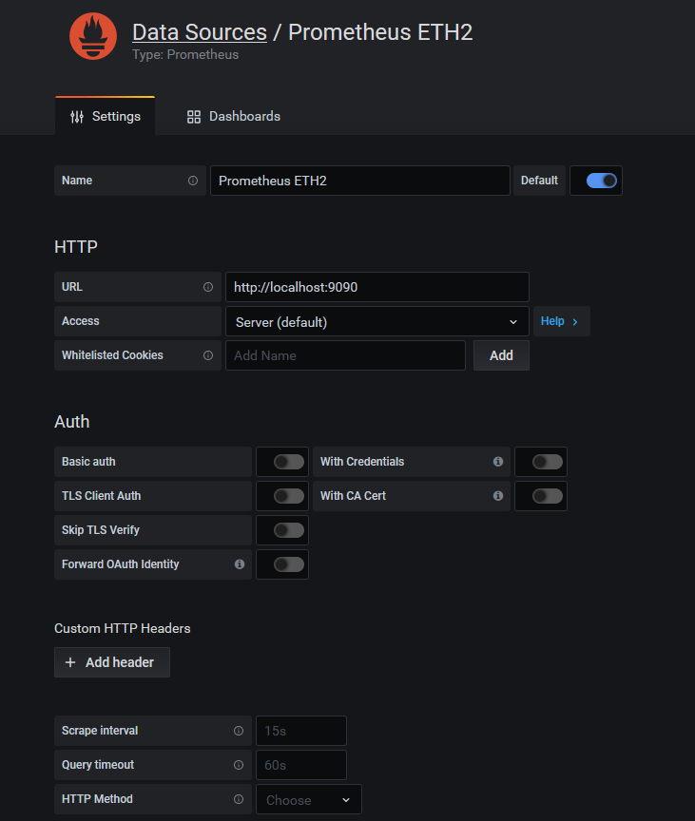Open the Access dropdown Server (default)

[377, 321]
